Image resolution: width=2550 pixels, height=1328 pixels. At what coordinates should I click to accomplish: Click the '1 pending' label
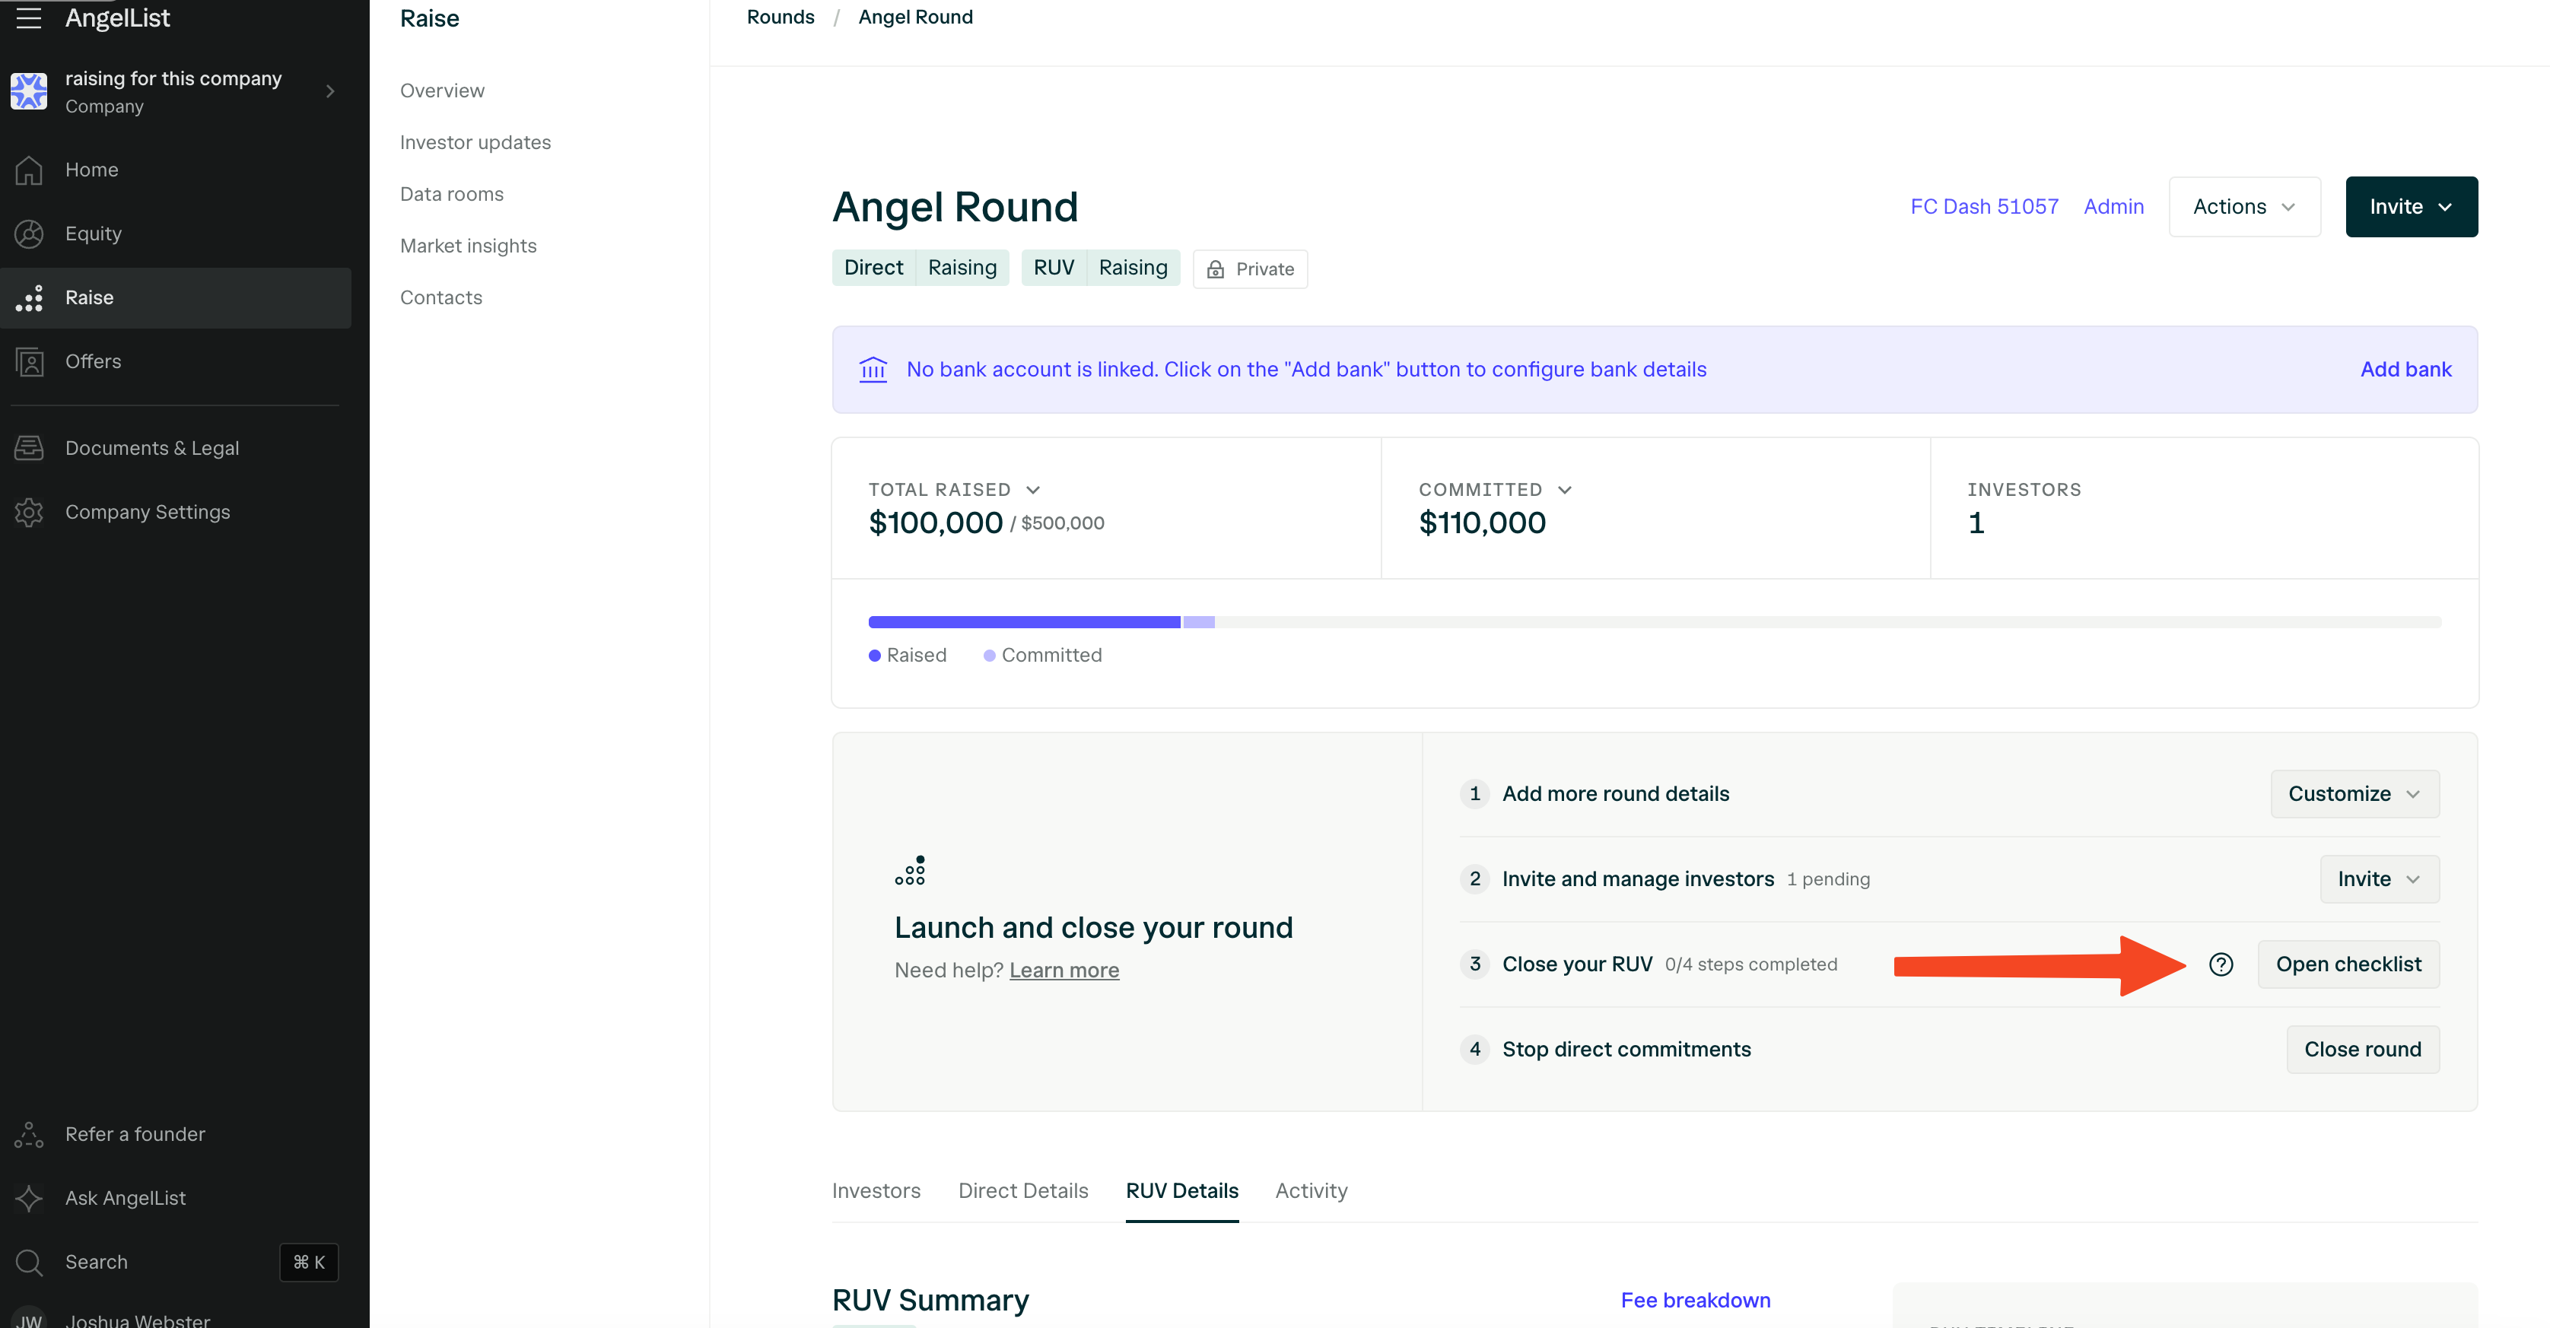(1827, 880)
